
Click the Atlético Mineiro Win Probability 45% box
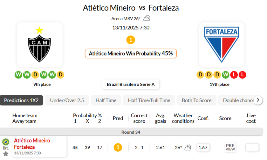pos(131,54)
